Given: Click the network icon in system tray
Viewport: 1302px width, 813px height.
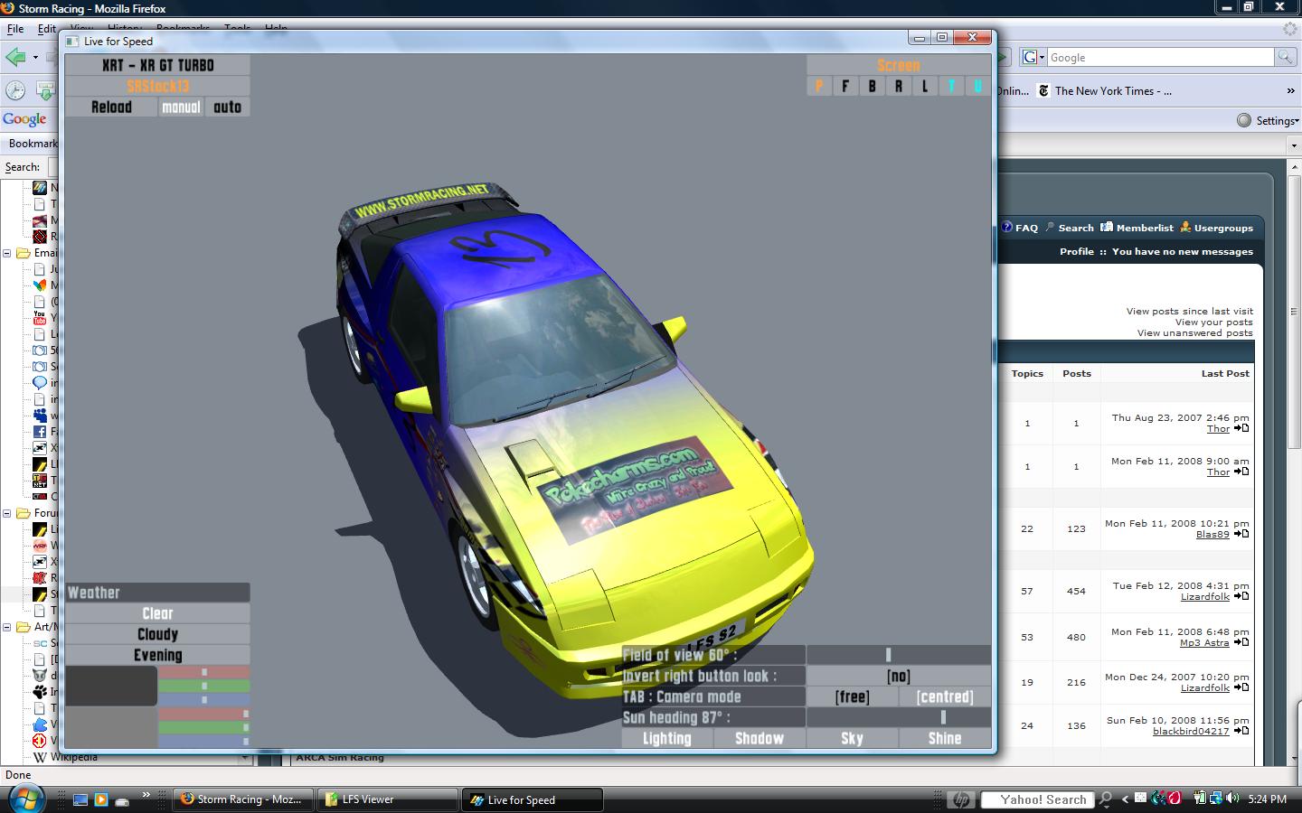Looking at the screenshot, I should click(x=1215, y=799).
